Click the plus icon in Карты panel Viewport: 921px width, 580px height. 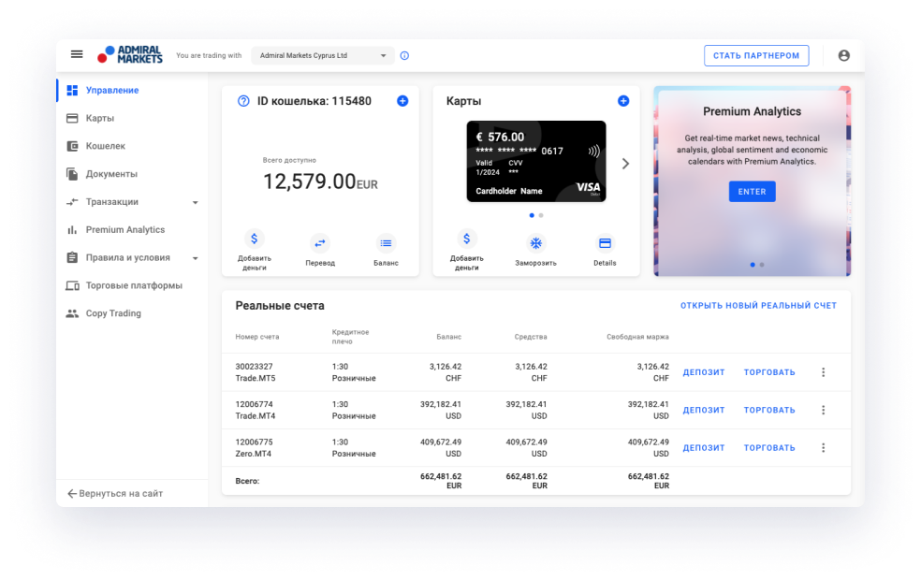(x=623, y=101)
